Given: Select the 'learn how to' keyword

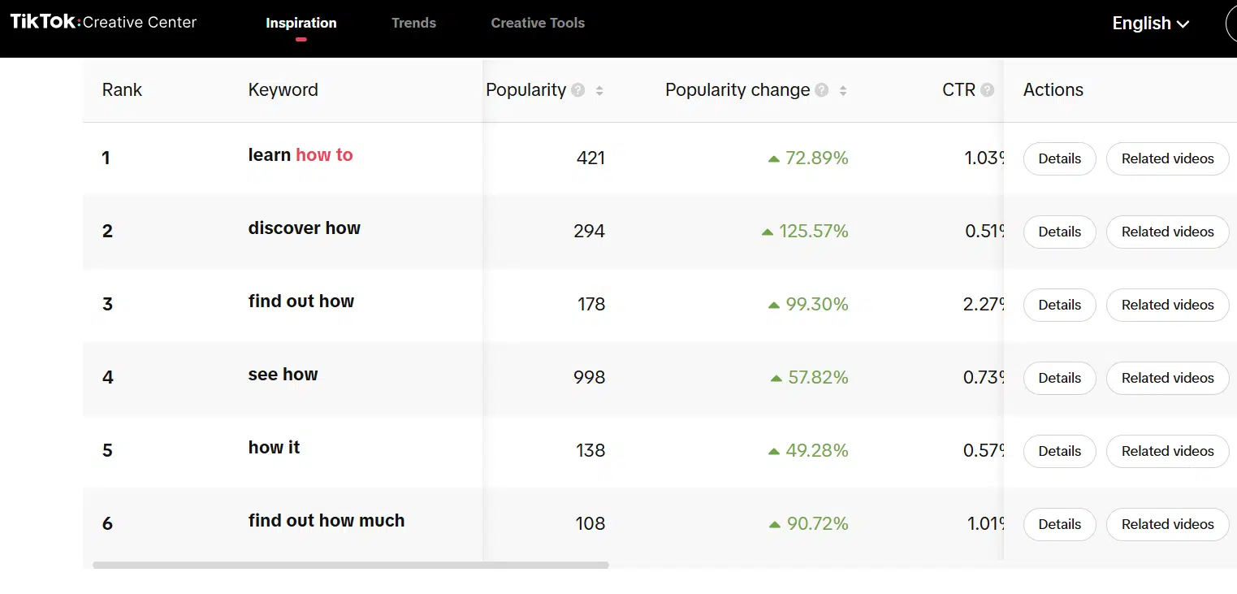Looking at the screenshot, I should tap(301, 155).
